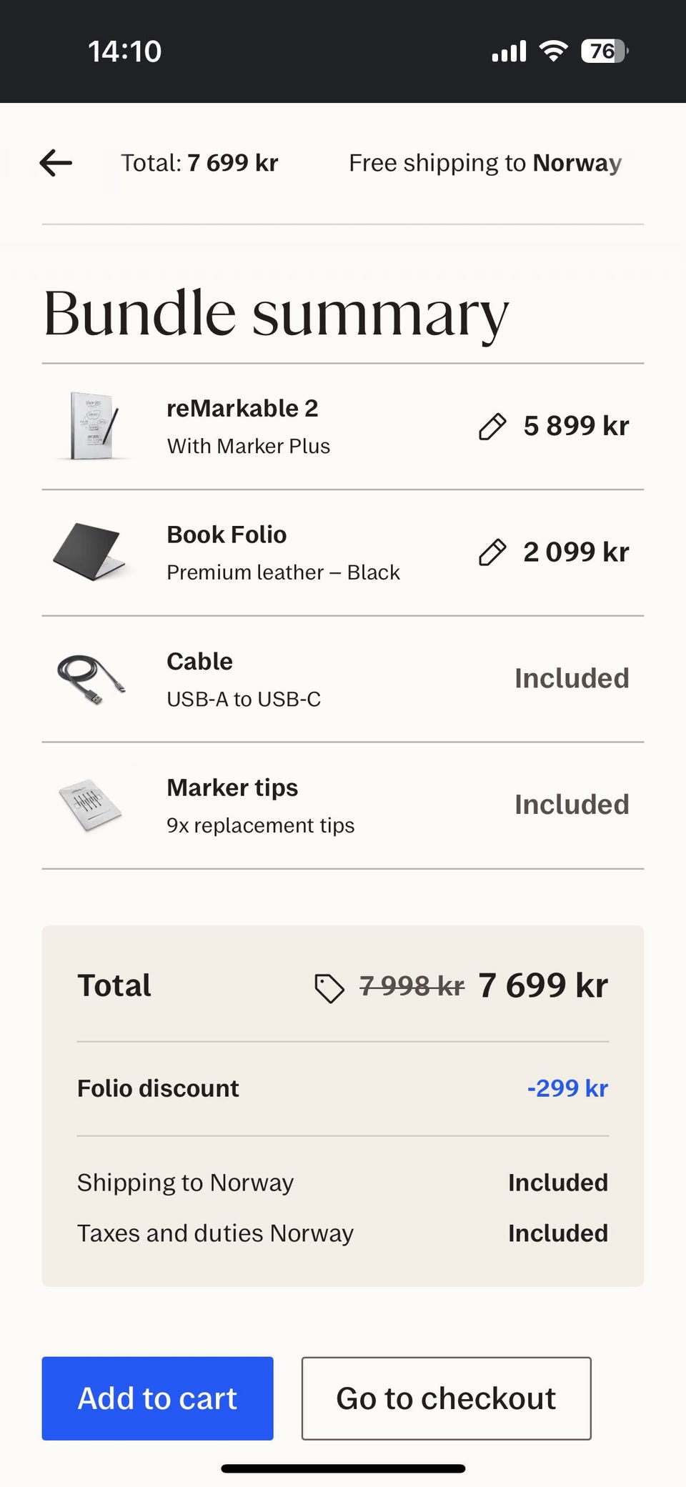Tap the iOS home indicator bar
The image size is (686, 1487).
coord(343,1468)
